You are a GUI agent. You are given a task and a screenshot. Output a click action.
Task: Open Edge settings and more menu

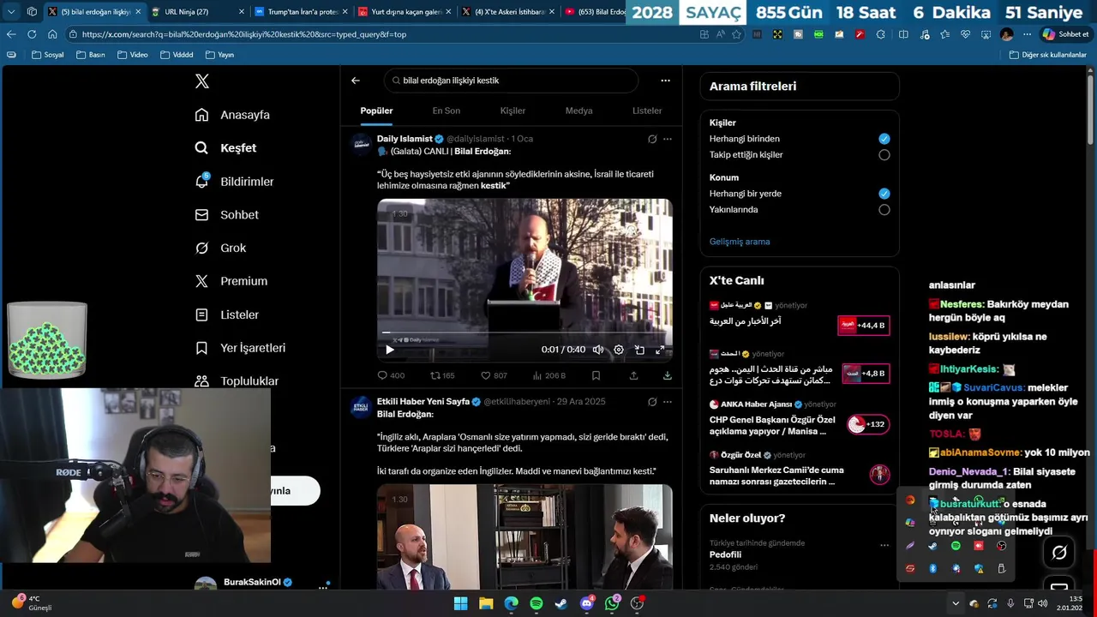pos(1027,34)
